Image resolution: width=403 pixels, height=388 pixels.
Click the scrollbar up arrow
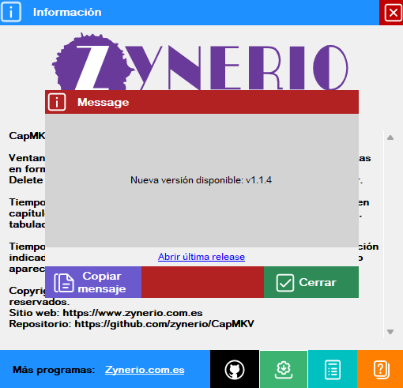click(390, 137)
